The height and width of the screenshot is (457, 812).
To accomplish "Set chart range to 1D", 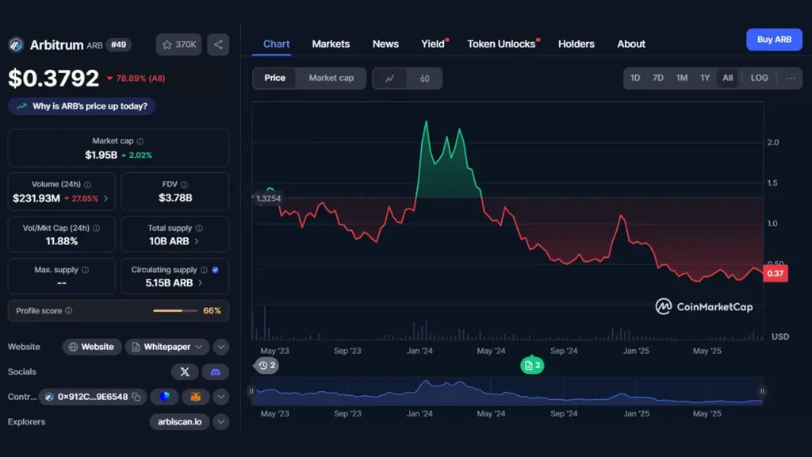I will point(635,79).
